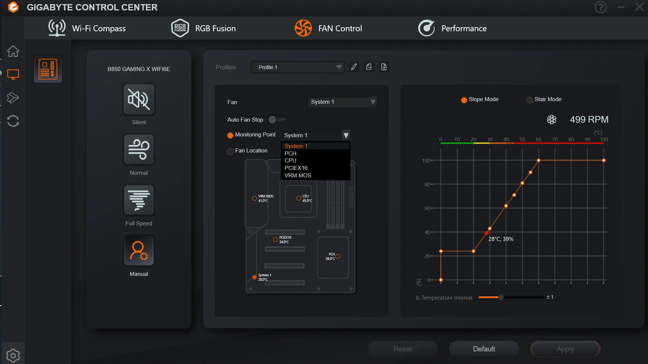Screen dimensions: 648x364
Task: Adjust the Δ-Temperature Interval slider handle
Action: point(501,297)
